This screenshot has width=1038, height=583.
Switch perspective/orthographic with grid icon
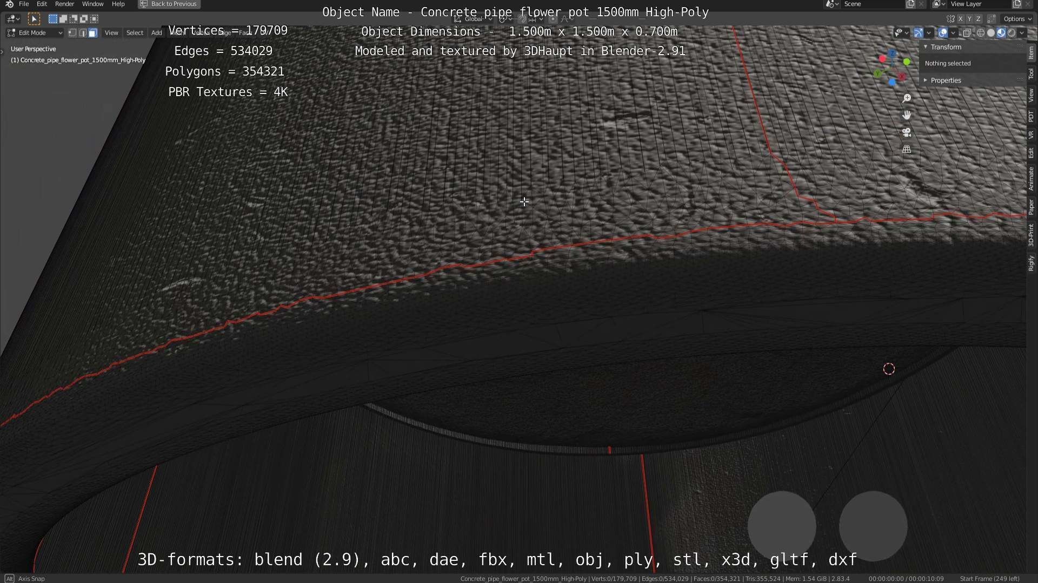(x=907, y=150)
